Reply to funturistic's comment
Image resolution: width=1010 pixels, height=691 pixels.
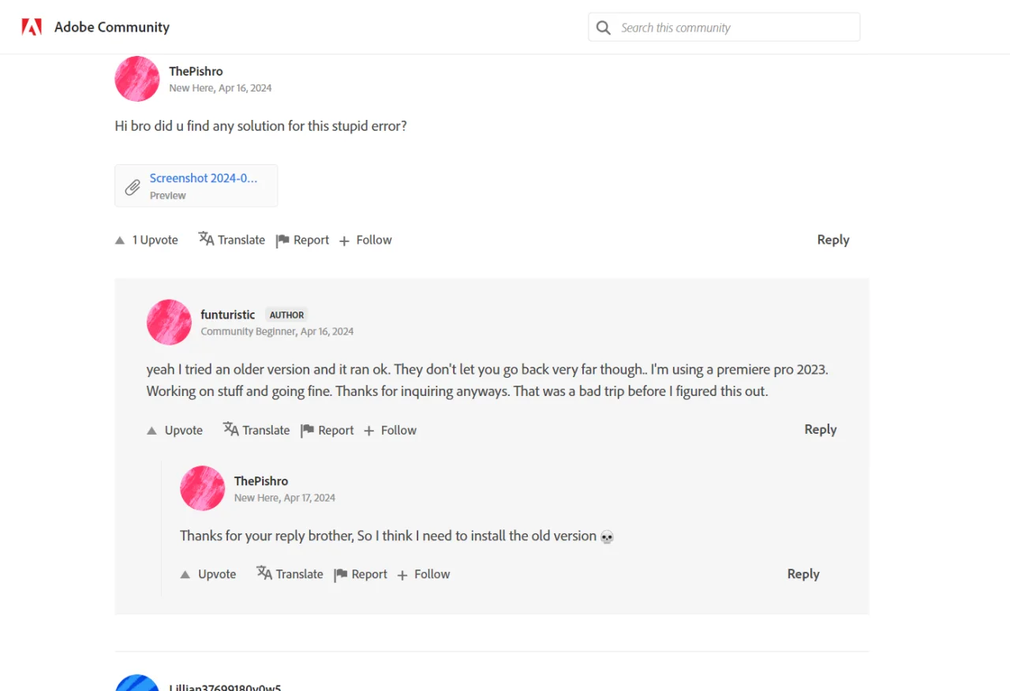click(x=821, y=429)
